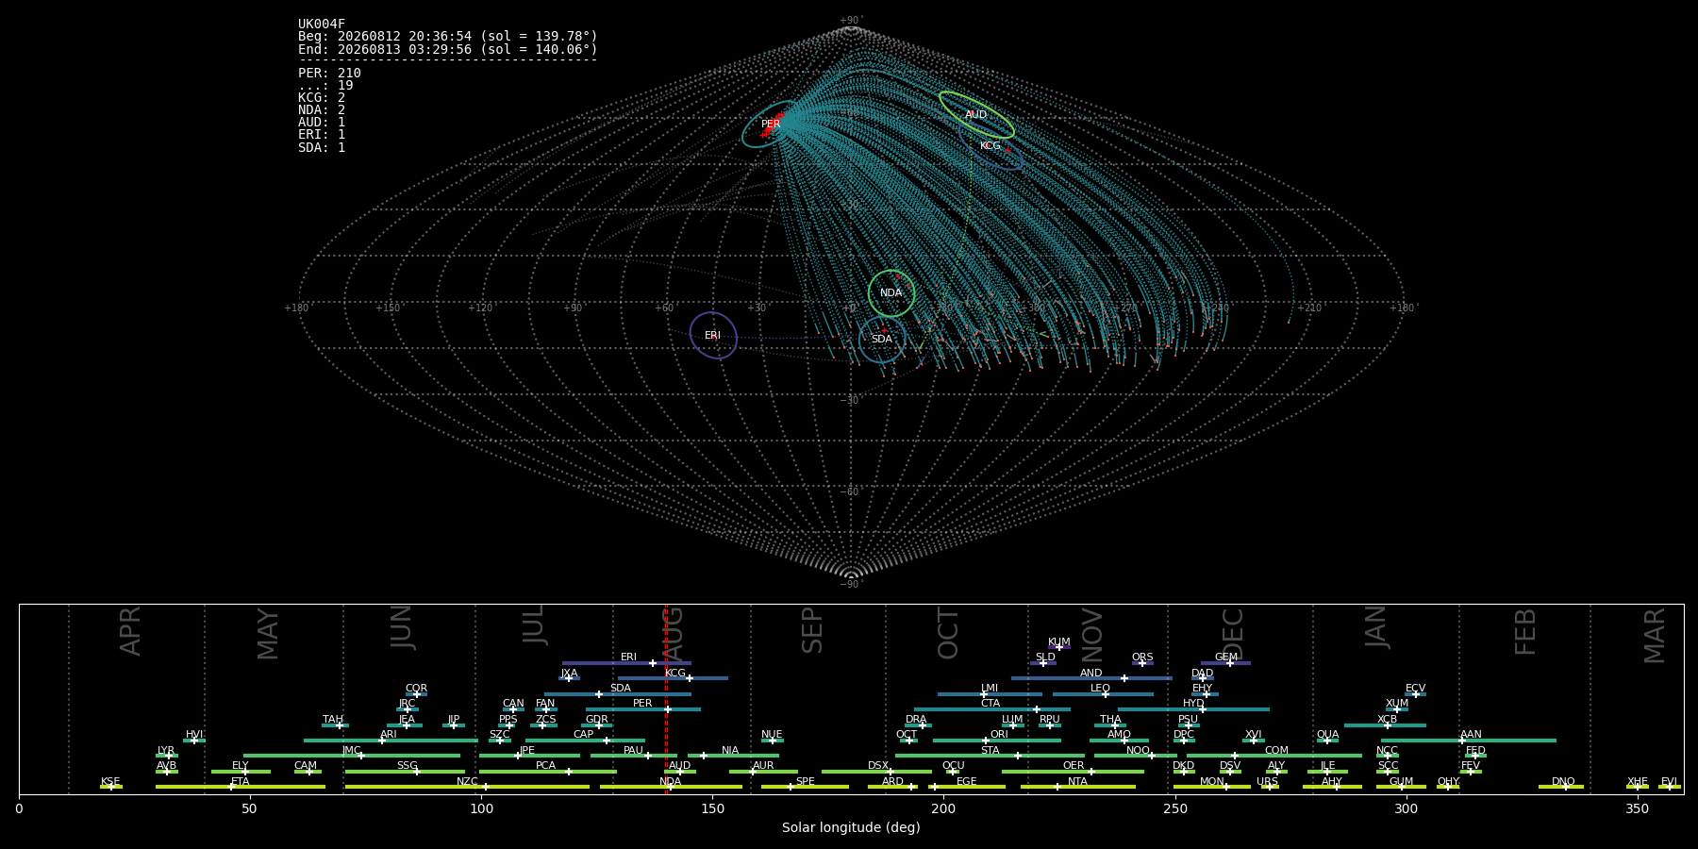Select the ERI radiant circle
Screen dimensions: 1698x849
click(x=713, y=335)
